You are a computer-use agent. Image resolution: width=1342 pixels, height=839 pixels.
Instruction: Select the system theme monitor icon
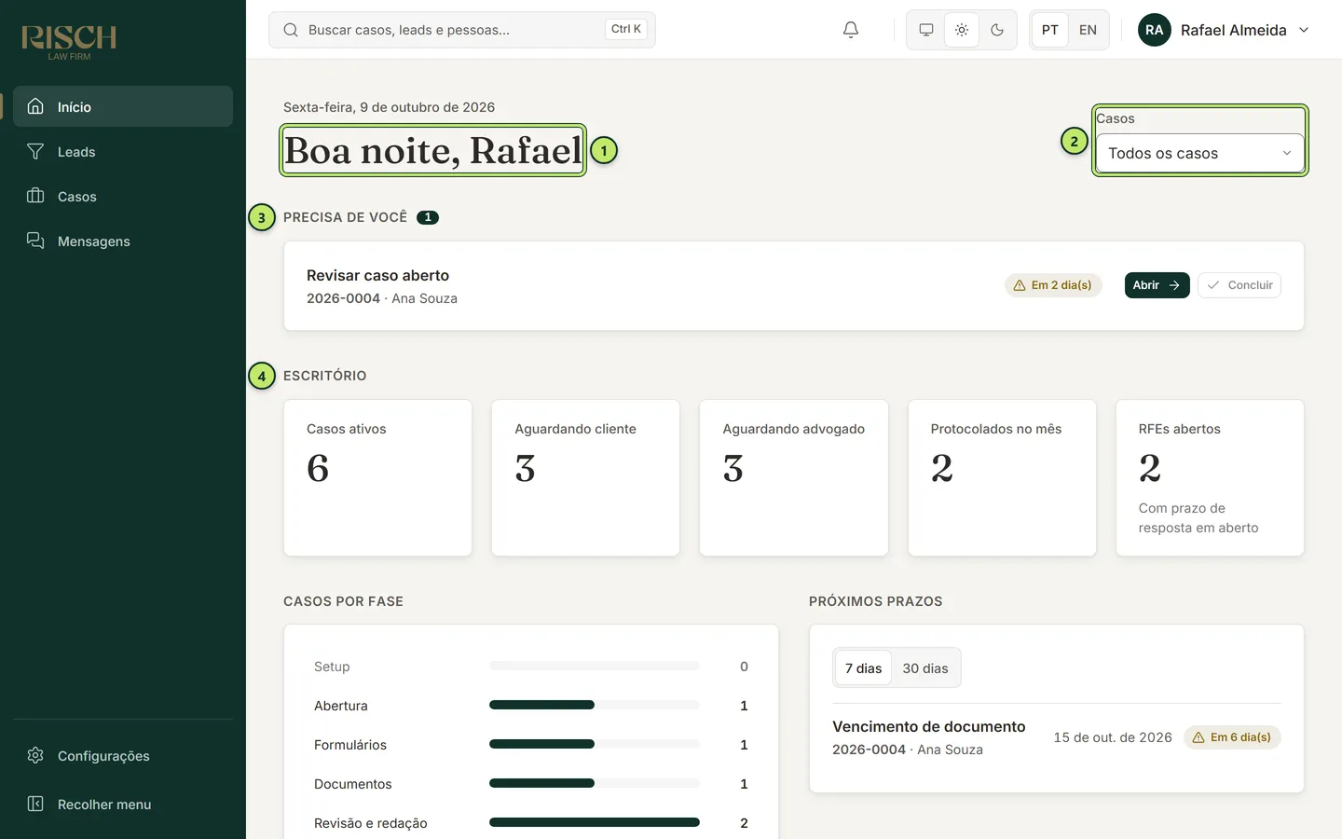(x=926, y=30)
